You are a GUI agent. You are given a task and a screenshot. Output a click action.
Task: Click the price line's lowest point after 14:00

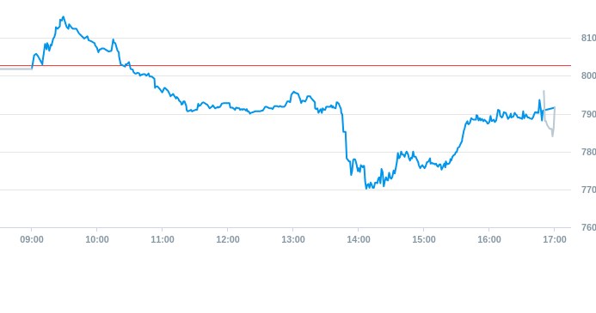[366, 188]
